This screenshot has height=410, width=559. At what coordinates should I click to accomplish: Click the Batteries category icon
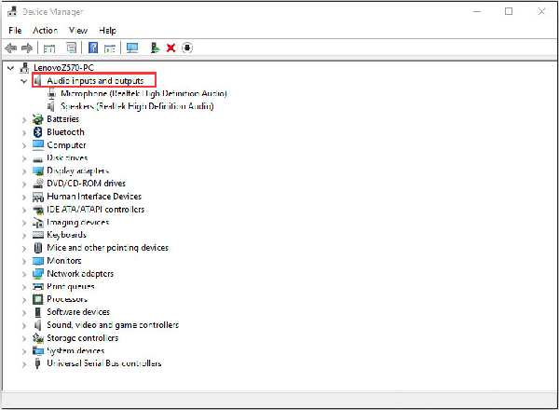click(38, 119)
